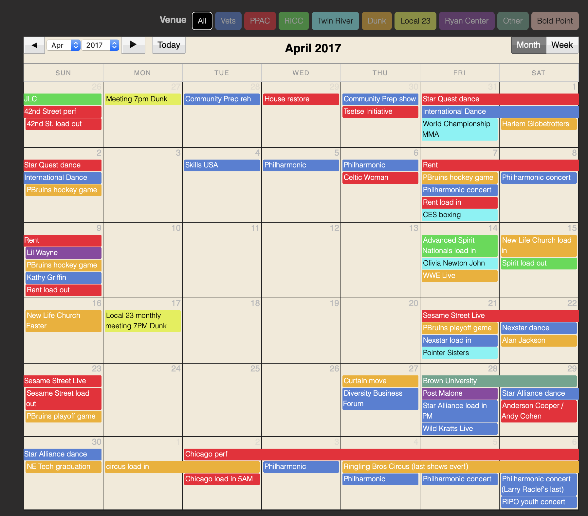The height and width of the screenshot is (516, 588).
Task: Toggle the RICC venue filter
Action: click(x=294, y=21)
